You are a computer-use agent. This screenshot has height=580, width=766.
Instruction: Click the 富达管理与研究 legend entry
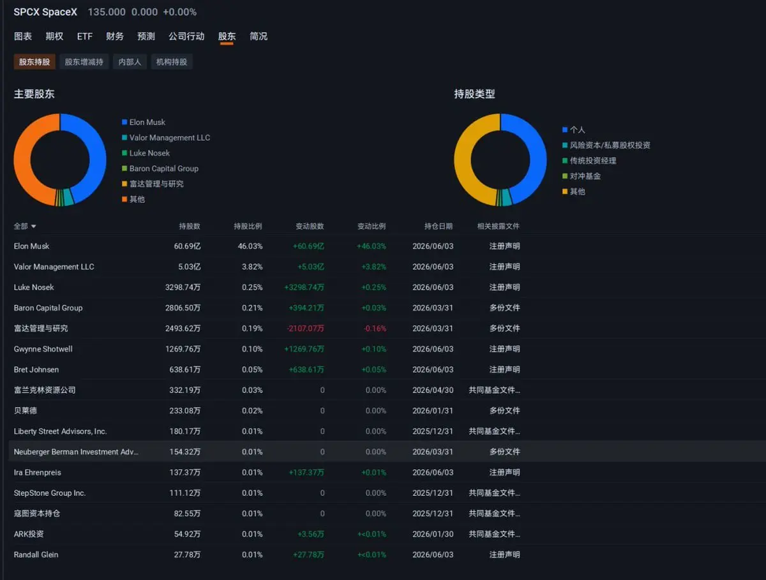(153, 184)
